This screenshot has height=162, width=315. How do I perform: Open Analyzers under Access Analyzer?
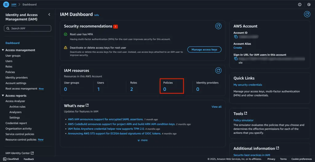tap(15, 112)
